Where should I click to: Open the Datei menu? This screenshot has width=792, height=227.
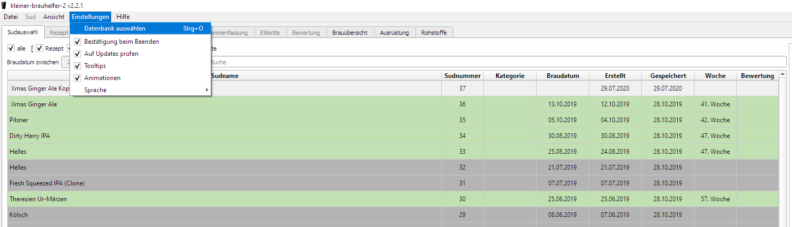(x=11, y=17)
